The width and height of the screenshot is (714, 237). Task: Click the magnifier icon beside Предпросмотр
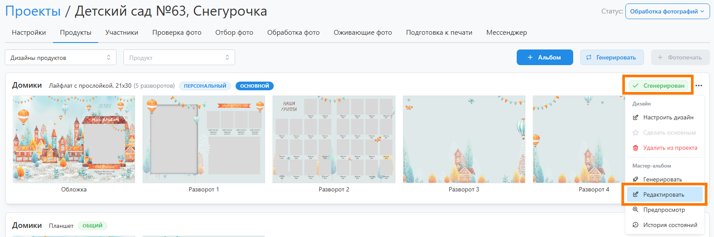click(635, 210)
